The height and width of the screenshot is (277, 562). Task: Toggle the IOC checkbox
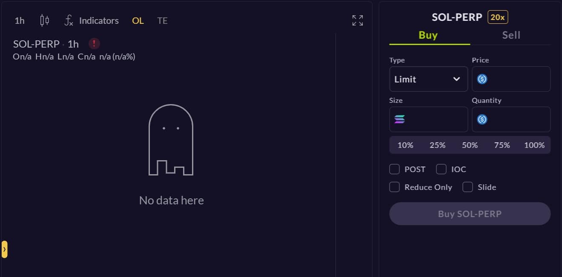coord(442,169)
